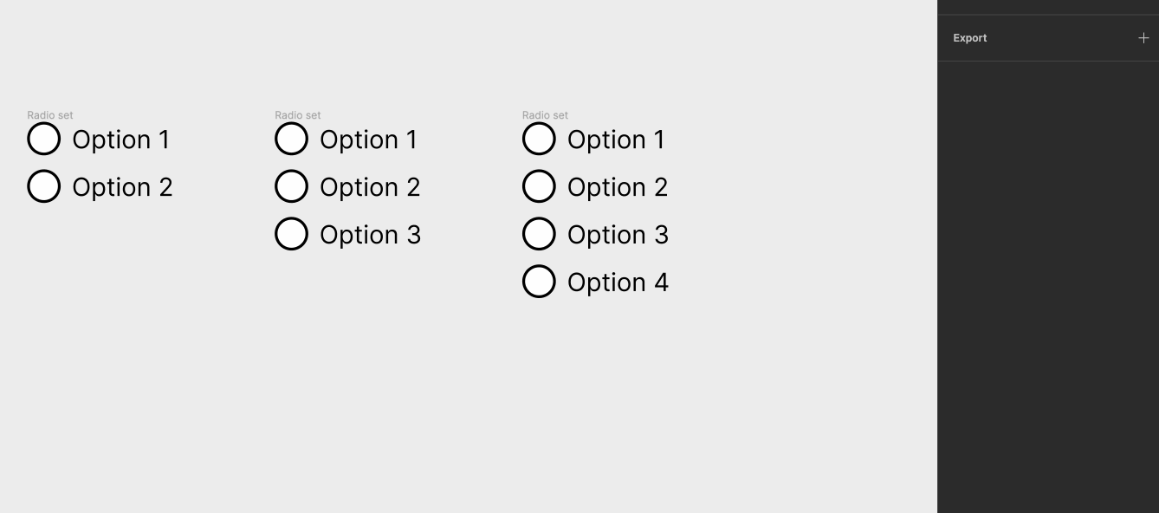Viewport: 1159px width, 513px height.
Task: Select Option 1 in the first radio set
Action: click(x=43, y=138)
